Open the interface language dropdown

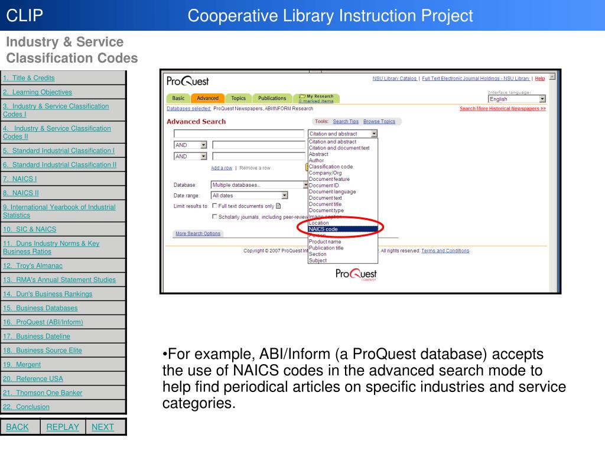[x=517, y=99]
